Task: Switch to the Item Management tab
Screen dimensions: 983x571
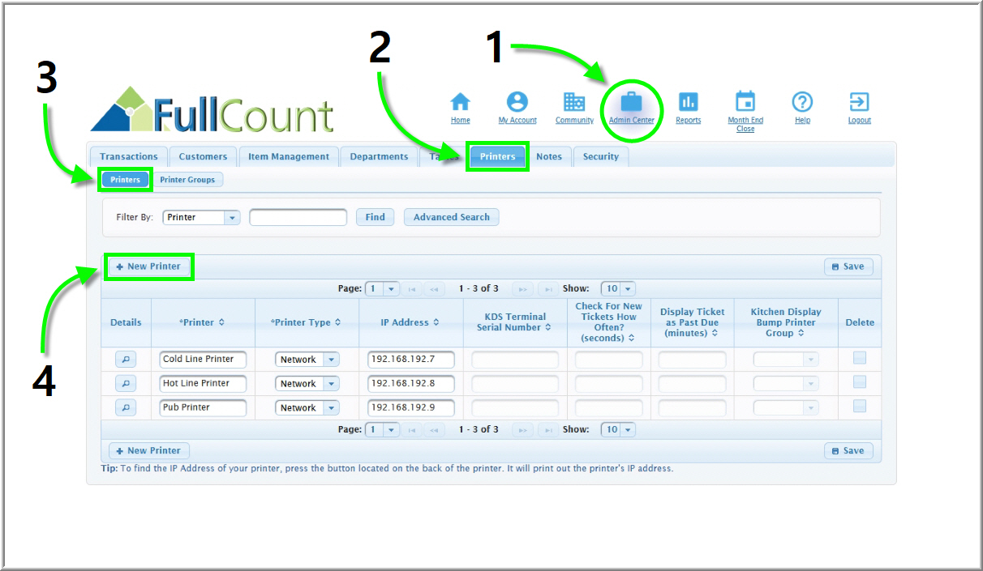Action: click(x=289, y=157)
